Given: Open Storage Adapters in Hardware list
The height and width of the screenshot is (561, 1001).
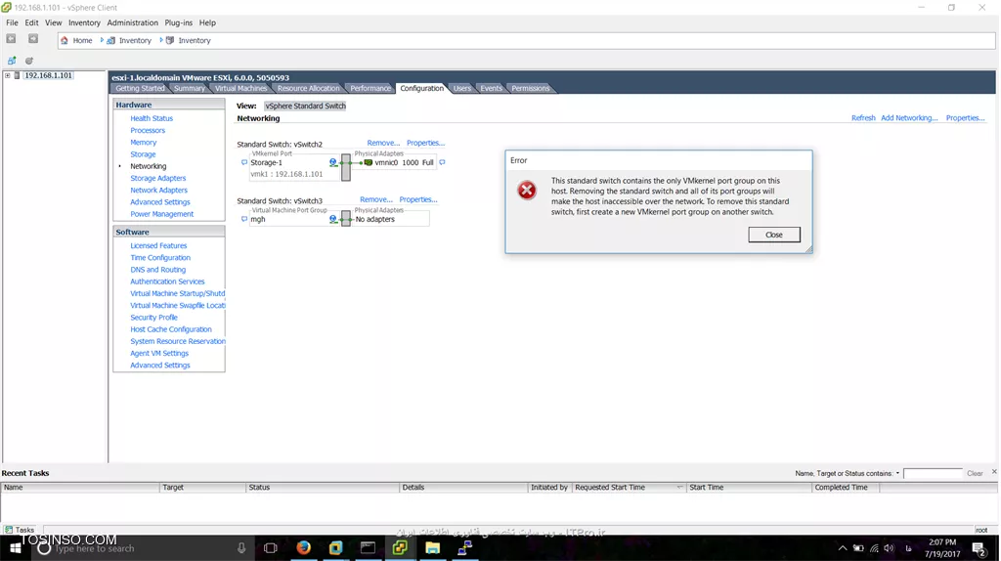Looking at the screenshot, I should [158, 178].
